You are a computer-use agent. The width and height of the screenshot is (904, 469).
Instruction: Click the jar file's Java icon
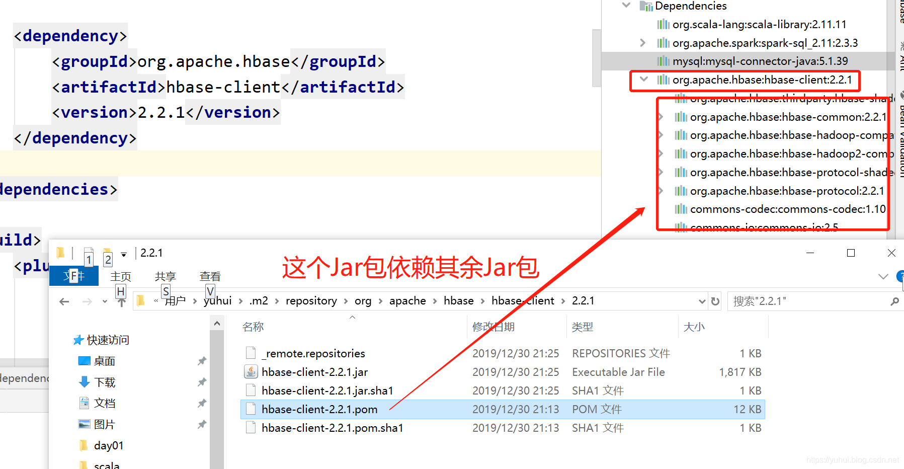[251, 372]
